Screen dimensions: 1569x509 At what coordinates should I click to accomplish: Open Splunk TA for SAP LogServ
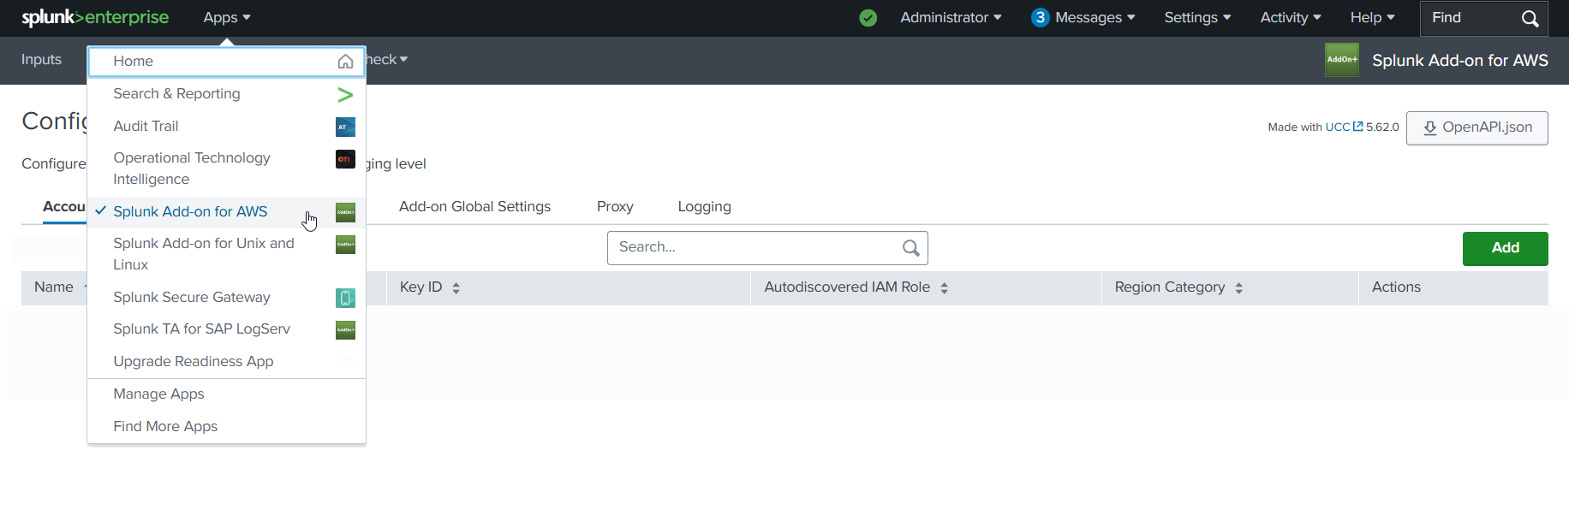227,329
